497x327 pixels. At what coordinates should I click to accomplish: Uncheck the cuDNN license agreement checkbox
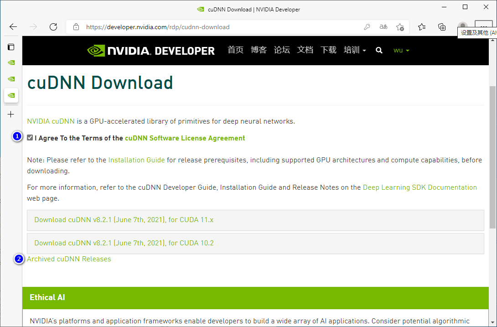(x=30, y=138)
